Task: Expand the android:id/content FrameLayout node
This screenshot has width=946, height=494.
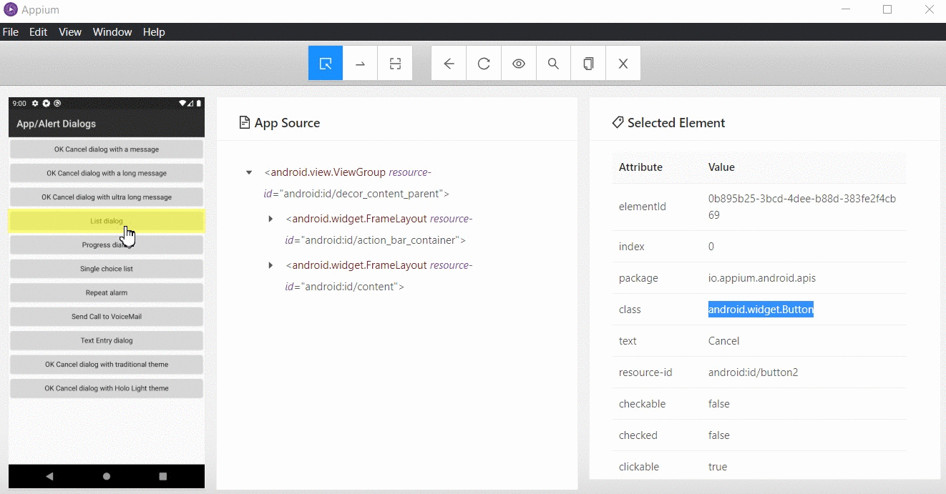Action: click(x=270, y=265)
